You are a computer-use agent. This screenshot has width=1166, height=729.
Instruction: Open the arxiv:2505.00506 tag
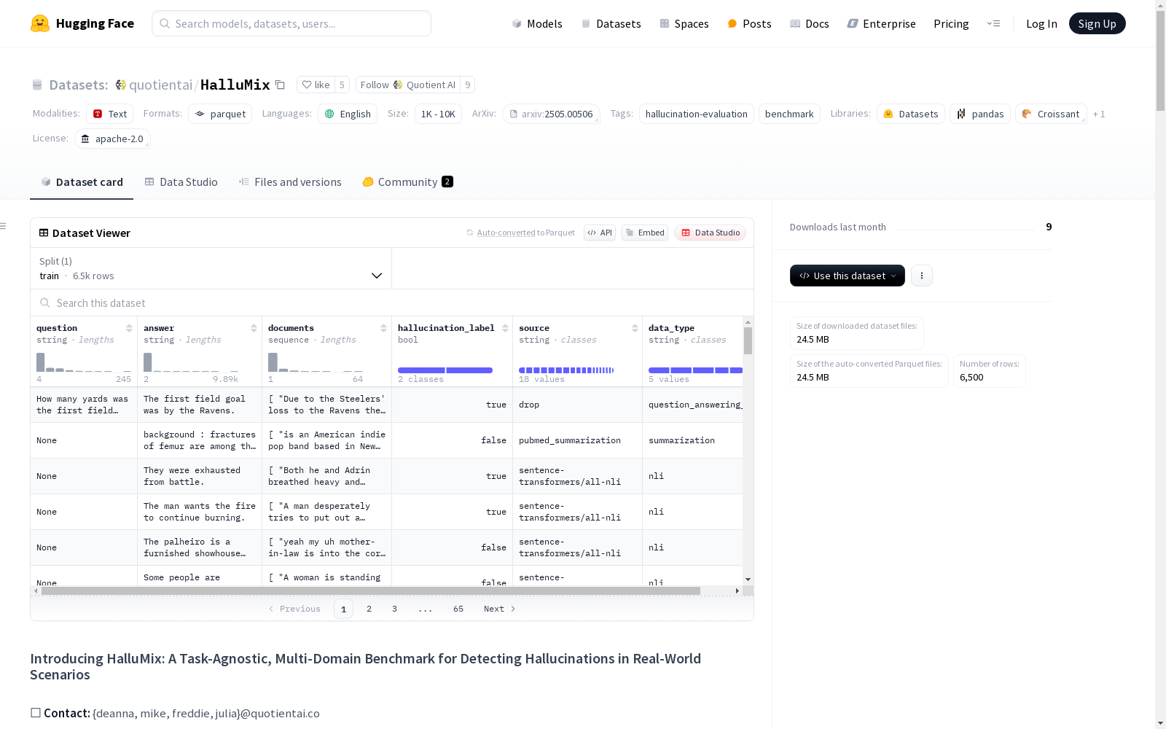click(x=551, y=114)
